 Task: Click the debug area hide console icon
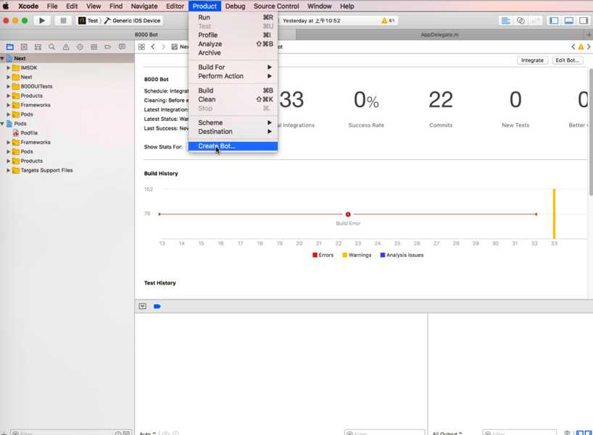[143, 306]
